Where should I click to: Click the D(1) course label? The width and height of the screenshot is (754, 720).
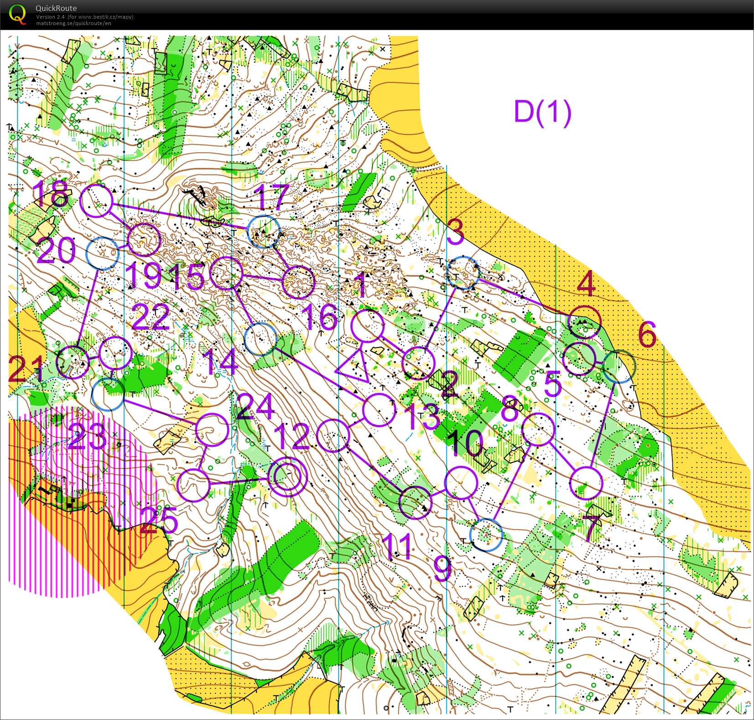click(x=542, y=112)
